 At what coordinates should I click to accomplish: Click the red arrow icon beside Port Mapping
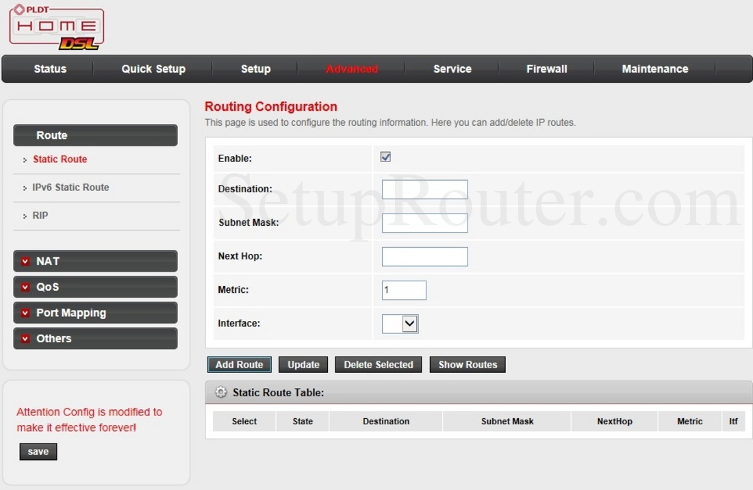click(25, 313)
